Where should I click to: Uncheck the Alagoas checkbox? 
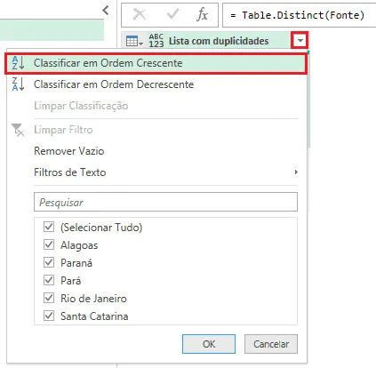(49, 244)
